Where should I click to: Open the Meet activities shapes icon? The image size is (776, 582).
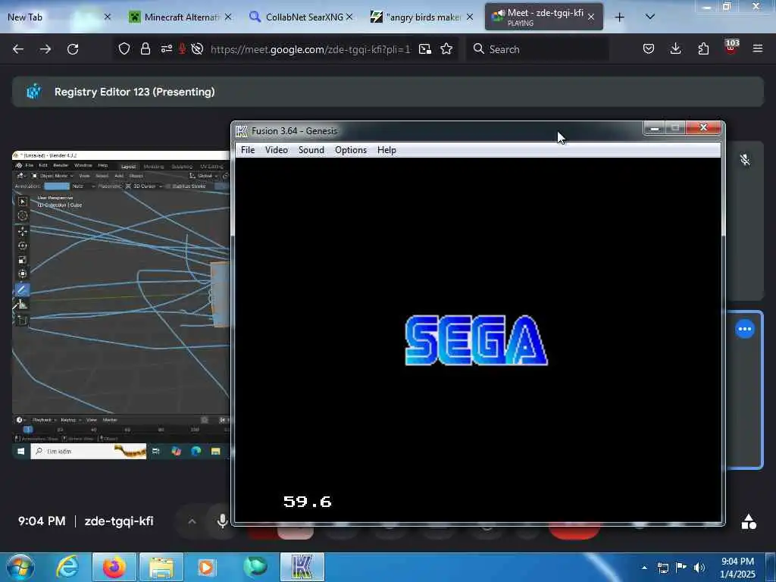749,521
